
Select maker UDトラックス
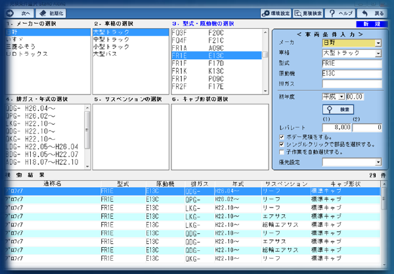(48, 54)
